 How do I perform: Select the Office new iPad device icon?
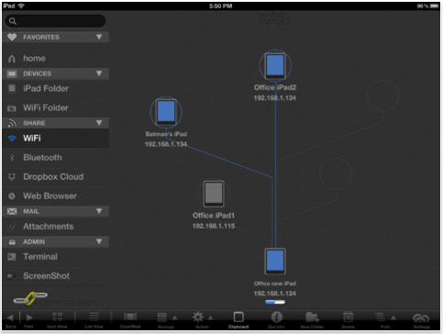pos(275,262)
